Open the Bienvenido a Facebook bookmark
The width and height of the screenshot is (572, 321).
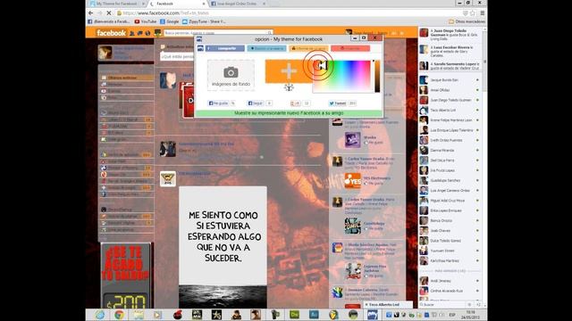pyautogui.click(x=109, y=21)
